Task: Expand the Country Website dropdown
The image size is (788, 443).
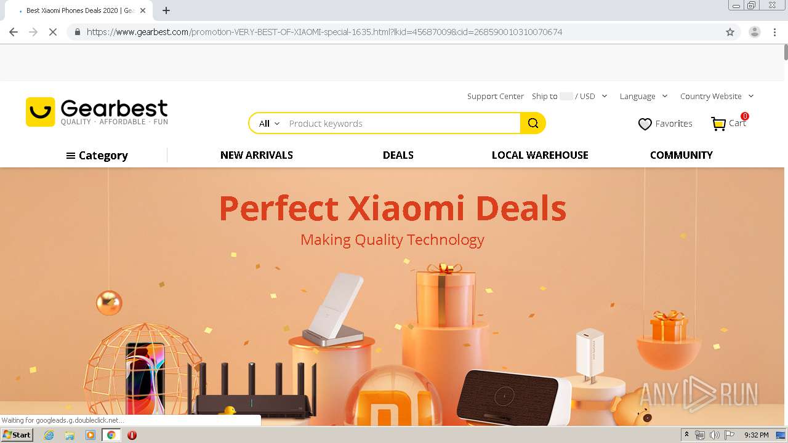Action: point(717,96)
